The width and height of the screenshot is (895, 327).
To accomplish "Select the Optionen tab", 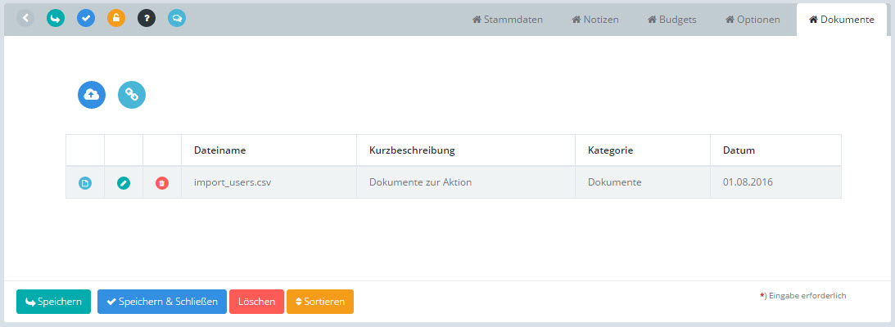I will click(753, 20).
